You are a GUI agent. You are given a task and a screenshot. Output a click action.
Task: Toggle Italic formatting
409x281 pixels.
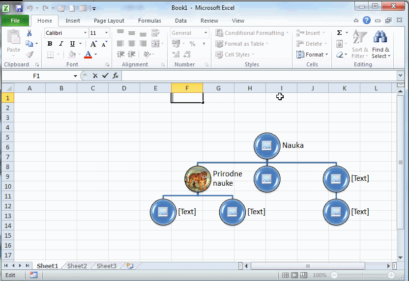tap(60, 44)
